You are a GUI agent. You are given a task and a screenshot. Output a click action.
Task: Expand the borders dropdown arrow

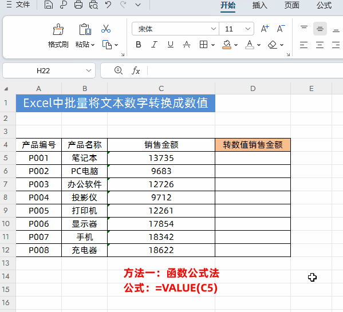(213, 45)
